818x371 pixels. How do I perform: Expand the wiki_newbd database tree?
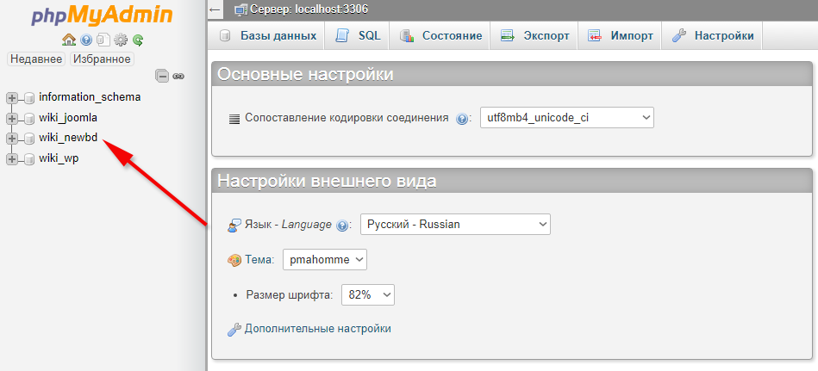[12, 138]
